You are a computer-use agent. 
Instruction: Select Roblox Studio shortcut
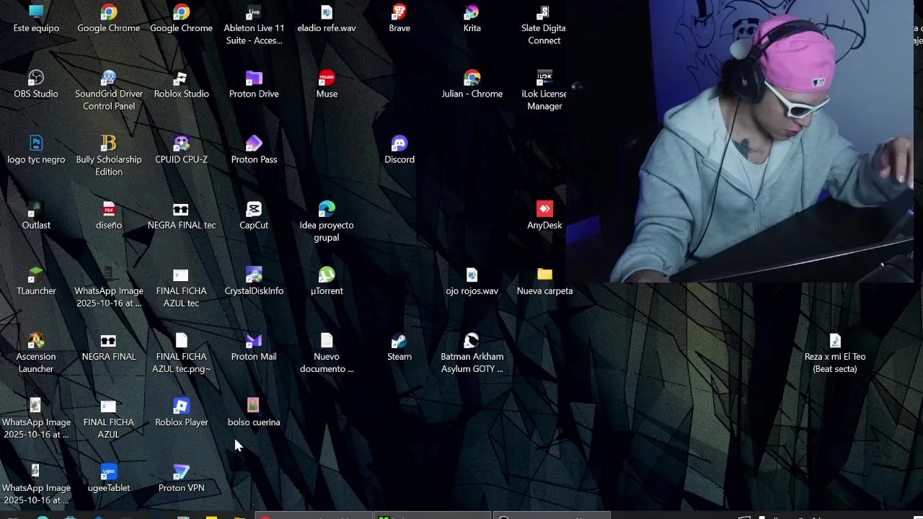coord(181,85)
